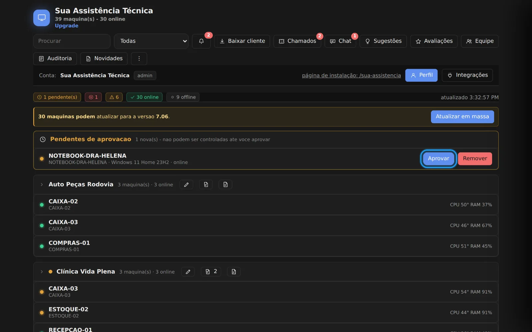Click the three-dot more options button
This screenshot has height=332, width=532.
coord(139,58)
